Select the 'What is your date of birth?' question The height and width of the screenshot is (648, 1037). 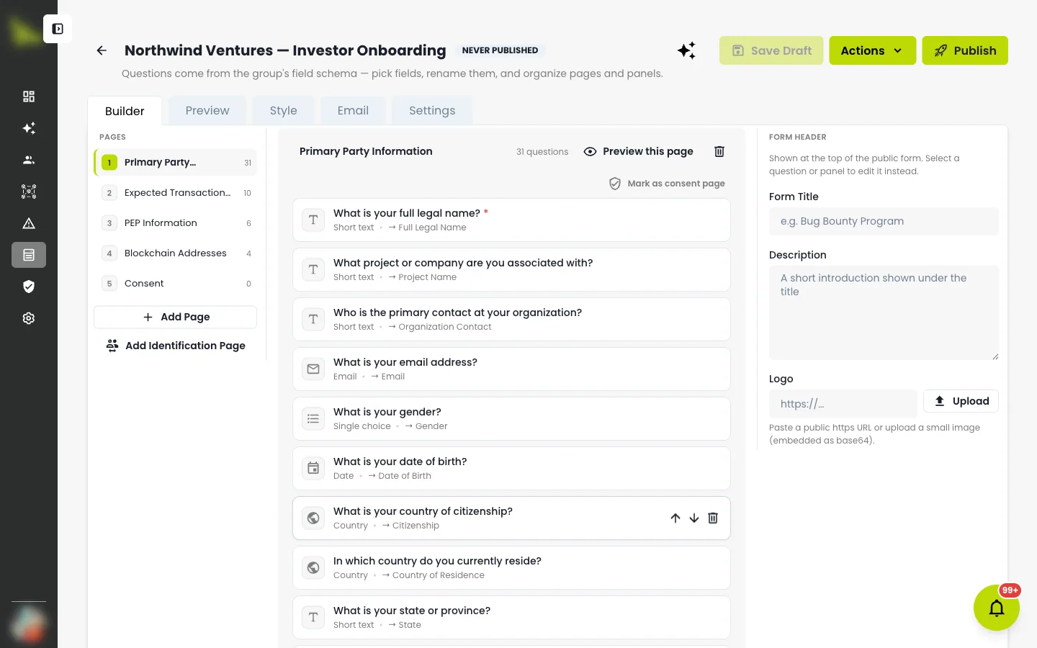(x=511, y=469)
